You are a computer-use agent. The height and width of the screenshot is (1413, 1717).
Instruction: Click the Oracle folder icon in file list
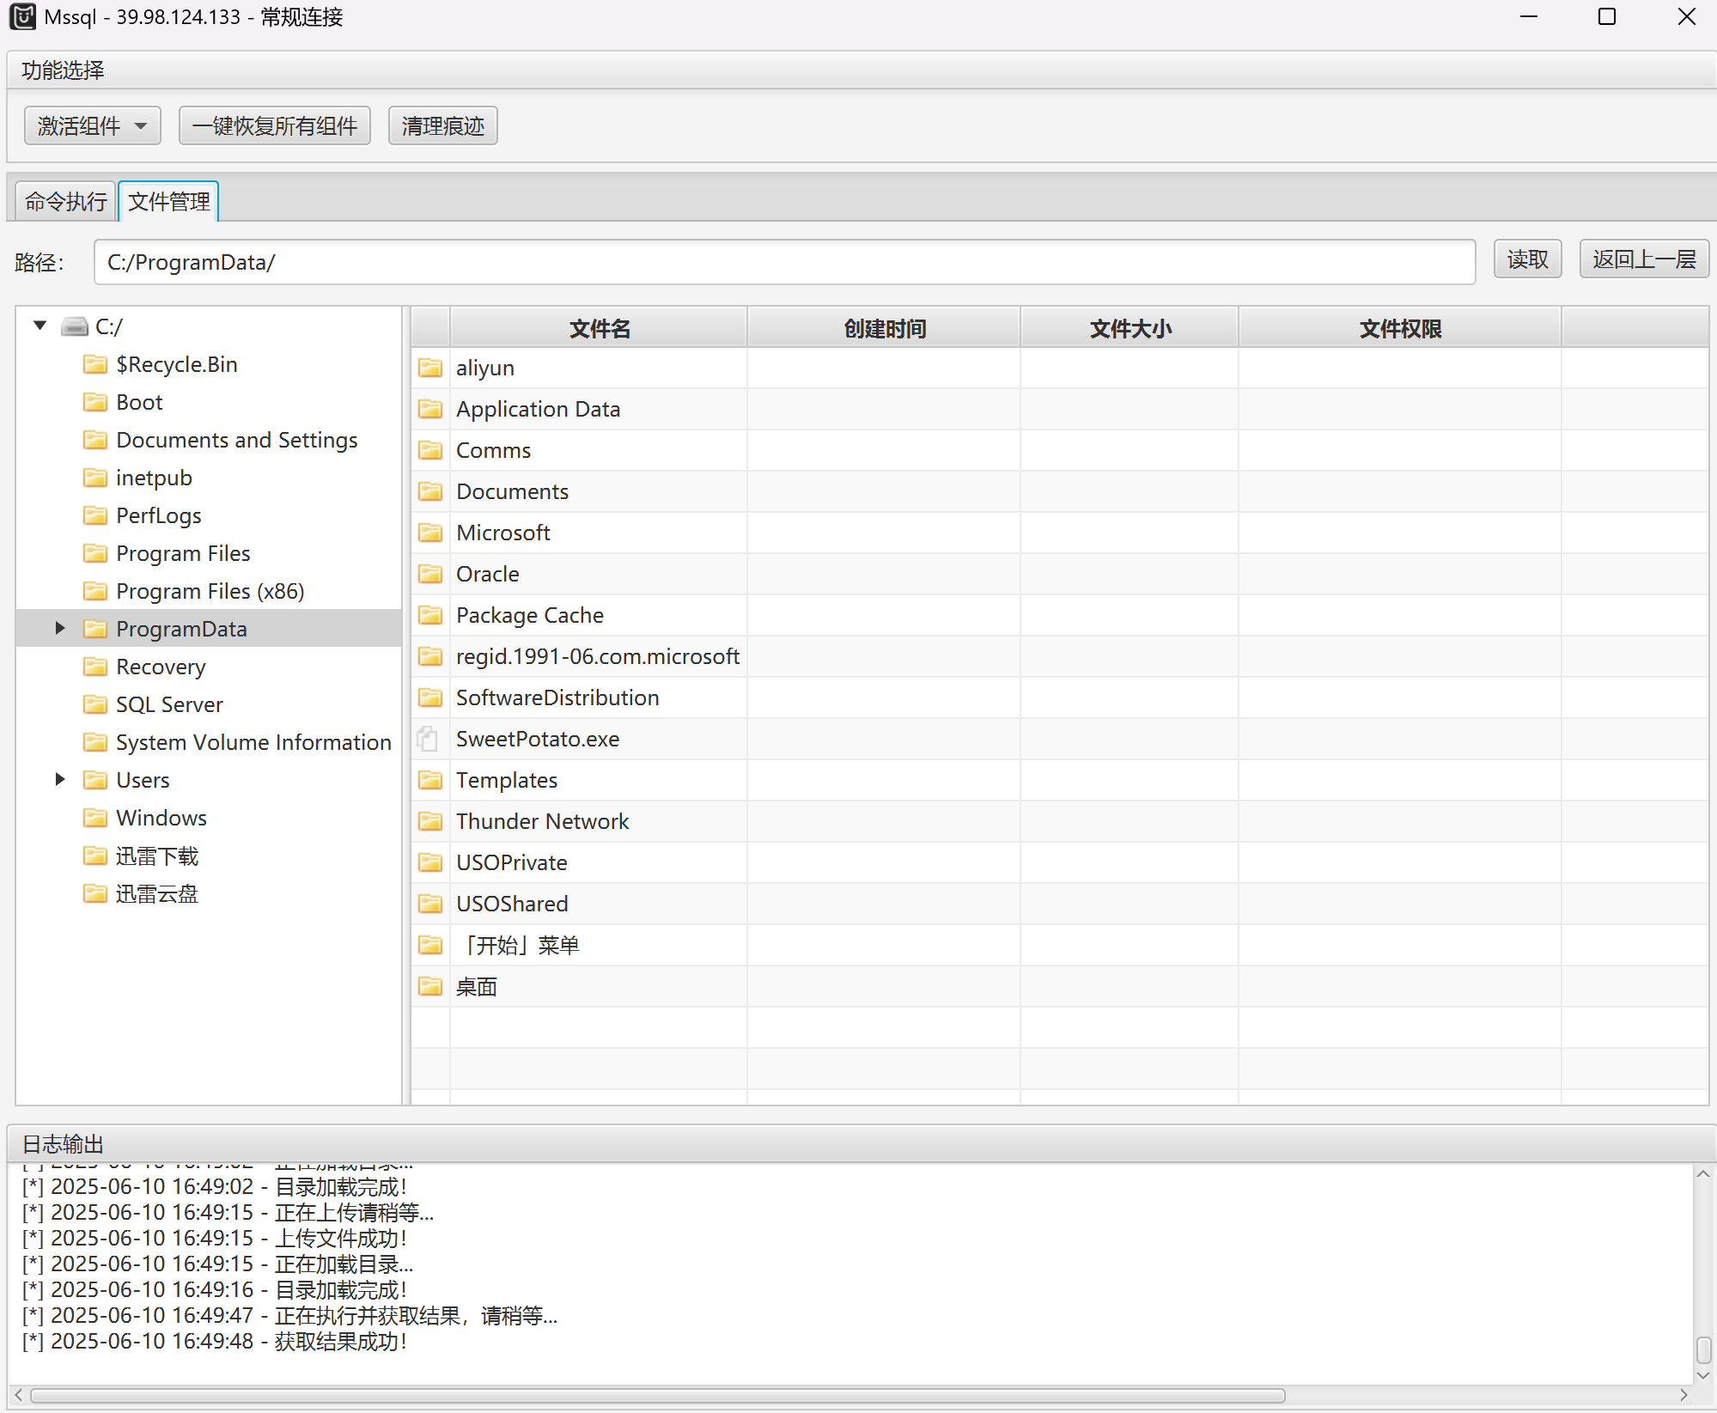430,574
